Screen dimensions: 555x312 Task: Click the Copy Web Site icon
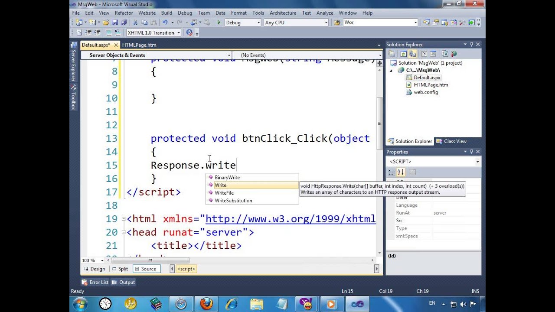click(x=445, y=54)
